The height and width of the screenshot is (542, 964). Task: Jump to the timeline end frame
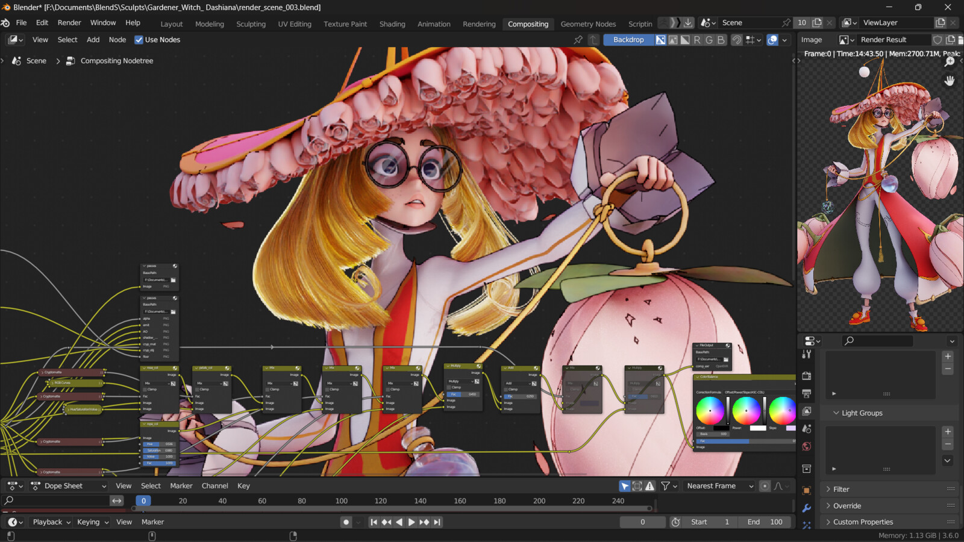click(x=437, y=522)
